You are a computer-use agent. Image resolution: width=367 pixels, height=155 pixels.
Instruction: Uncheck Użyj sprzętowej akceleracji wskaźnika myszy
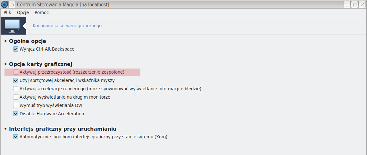[16, 80]
